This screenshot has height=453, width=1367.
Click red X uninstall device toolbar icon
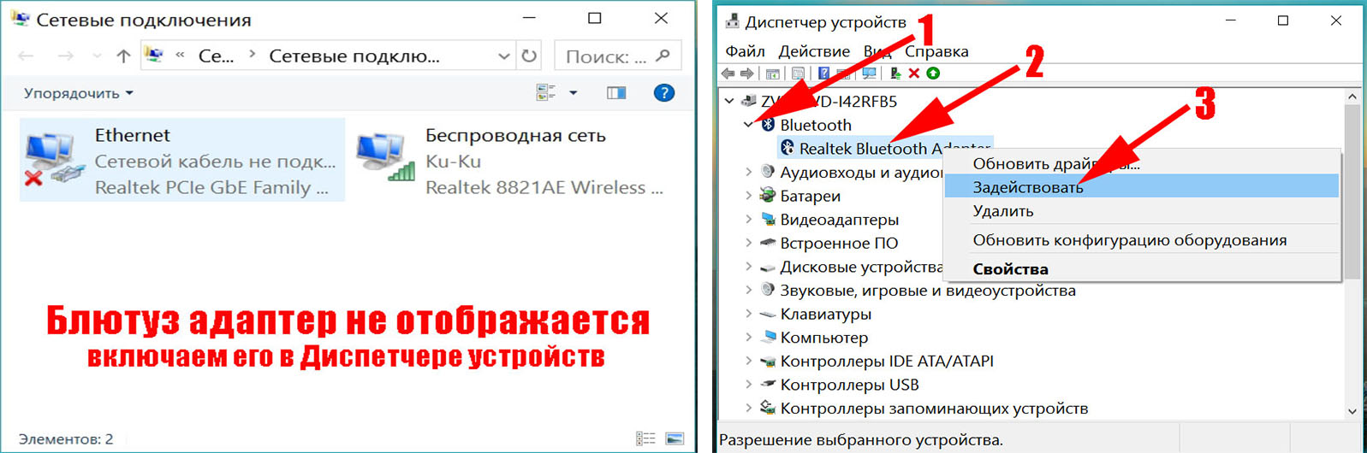[914, 74]
